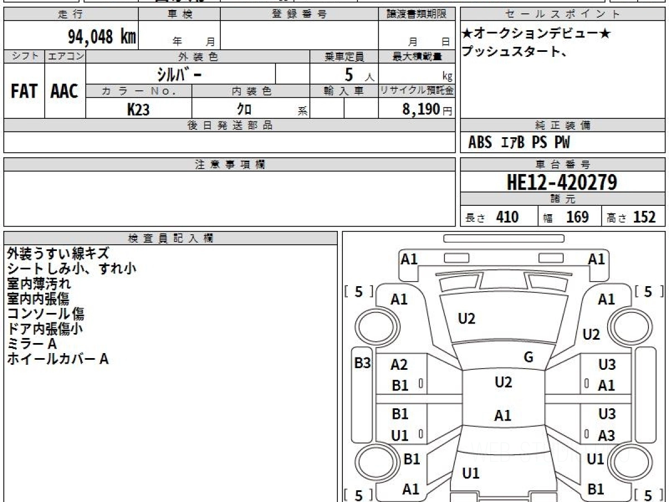Click the 94,048 km mileage value

(101, 37)
